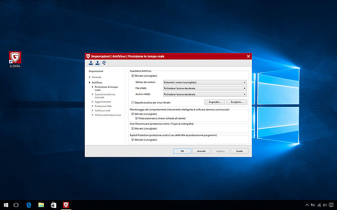Click the Utilizzo dei motori label

pyautogui.click(x=145, y=82)
